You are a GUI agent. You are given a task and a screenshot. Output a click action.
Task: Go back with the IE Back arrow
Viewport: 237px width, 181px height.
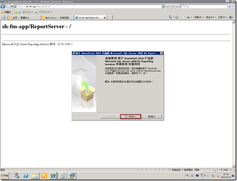tap(3, 7)
